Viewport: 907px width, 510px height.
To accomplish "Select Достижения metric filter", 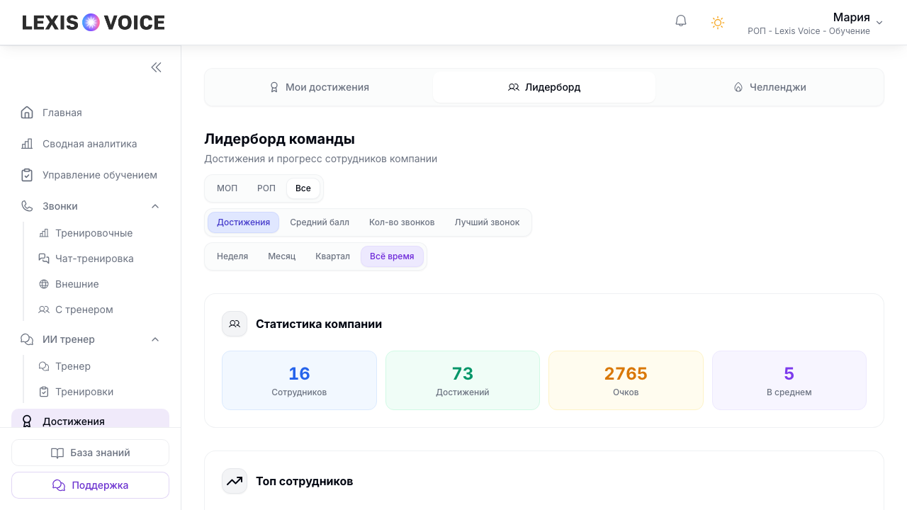I will [x=244, y=222].
